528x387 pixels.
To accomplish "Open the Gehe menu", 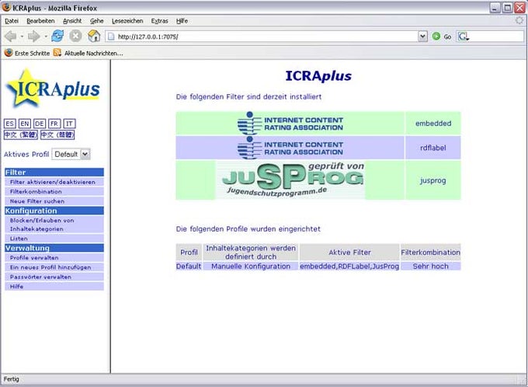I will point(96,21).
